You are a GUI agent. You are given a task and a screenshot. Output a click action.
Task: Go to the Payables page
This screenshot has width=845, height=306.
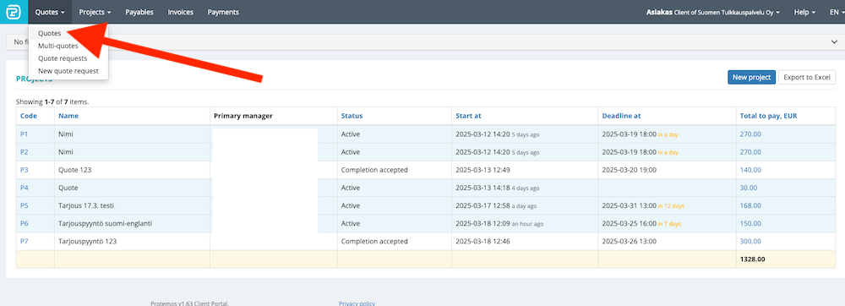point(139,12)
